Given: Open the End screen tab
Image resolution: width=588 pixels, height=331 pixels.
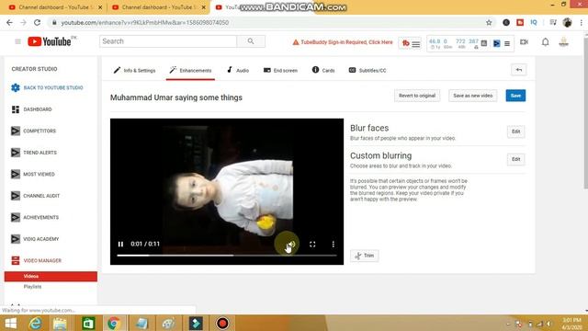Looking at the screenshot, I should point(280,70).
